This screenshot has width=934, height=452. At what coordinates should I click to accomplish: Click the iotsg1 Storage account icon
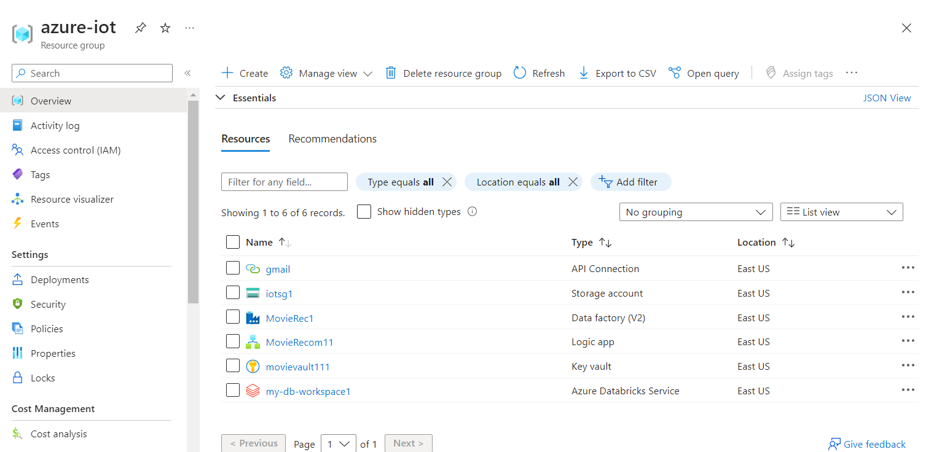click(x=253, y=293)
